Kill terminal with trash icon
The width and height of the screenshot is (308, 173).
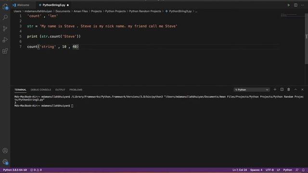pos(289,90)
